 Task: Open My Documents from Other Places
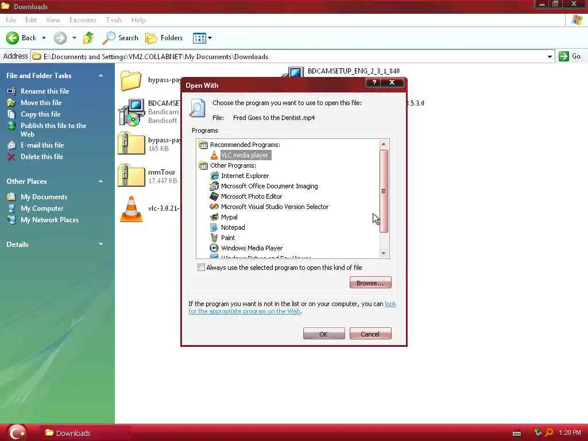44,197
